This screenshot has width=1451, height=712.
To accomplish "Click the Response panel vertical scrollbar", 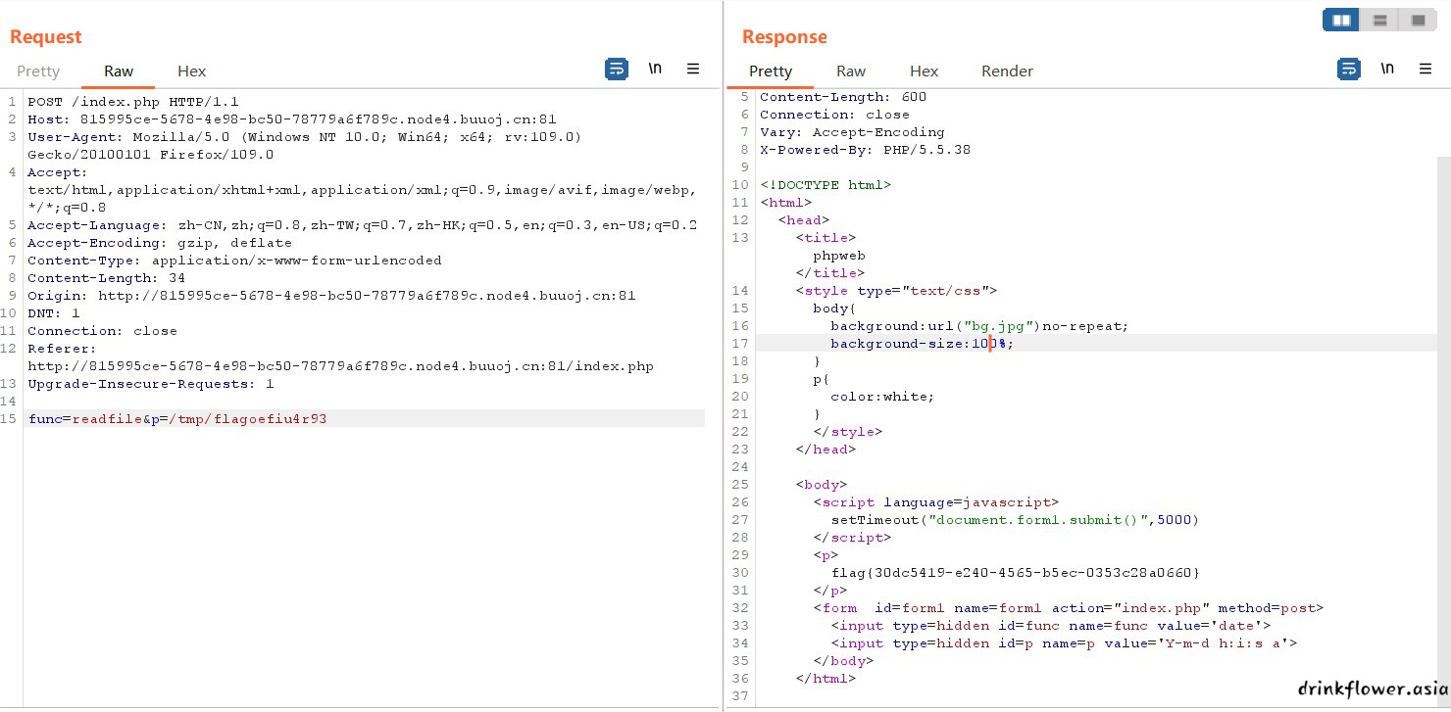I will (1444, 431).
